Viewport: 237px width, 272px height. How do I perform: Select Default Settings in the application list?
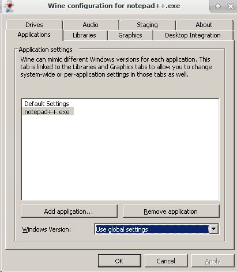pyautogui.click(x=47, y=104)
